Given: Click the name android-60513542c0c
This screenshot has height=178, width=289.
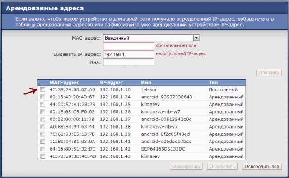Looking at the screenshot, I should [x=166, y=119].
